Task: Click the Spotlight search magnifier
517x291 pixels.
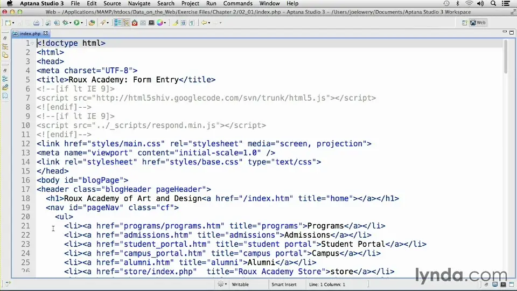Action: click(493, 4)
